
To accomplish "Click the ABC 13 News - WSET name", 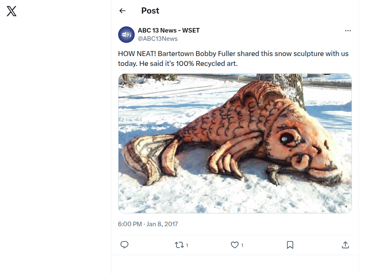I will 169,30.
